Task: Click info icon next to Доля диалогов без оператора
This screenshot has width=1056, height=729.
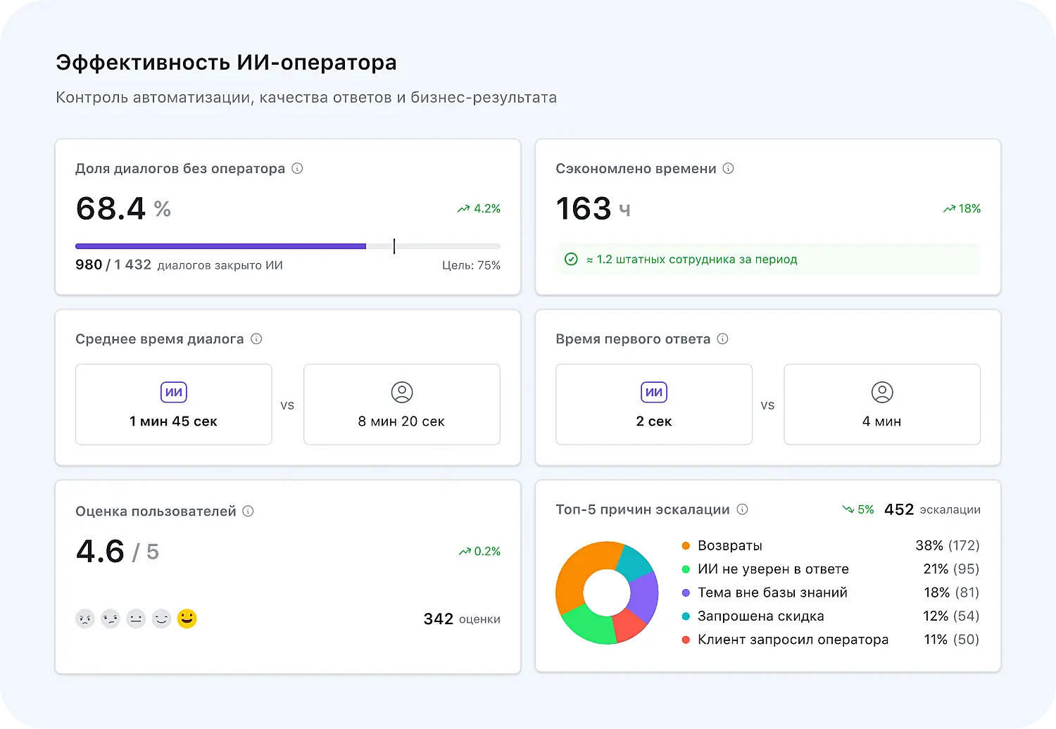Action: click(x=297, y=168)
